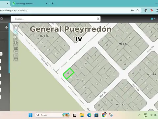Switch to Chrome in the taskbar
This screenshot has width=158, height=119.
[104, 115]
